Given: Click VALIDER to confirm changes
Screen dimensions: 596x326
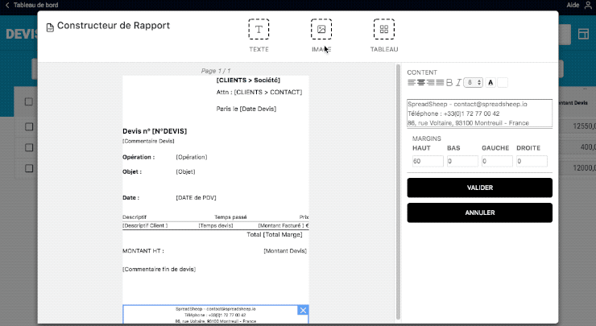Looking at the screenshot, I should (x=480, y=188).
